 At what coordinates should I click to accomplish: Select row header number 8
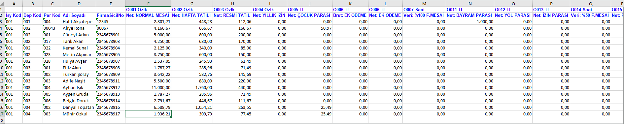(x=2, y=120)
